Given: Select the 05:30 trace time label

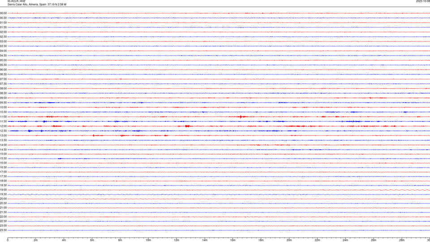Looking at the screenshot, I should point(3,65).
